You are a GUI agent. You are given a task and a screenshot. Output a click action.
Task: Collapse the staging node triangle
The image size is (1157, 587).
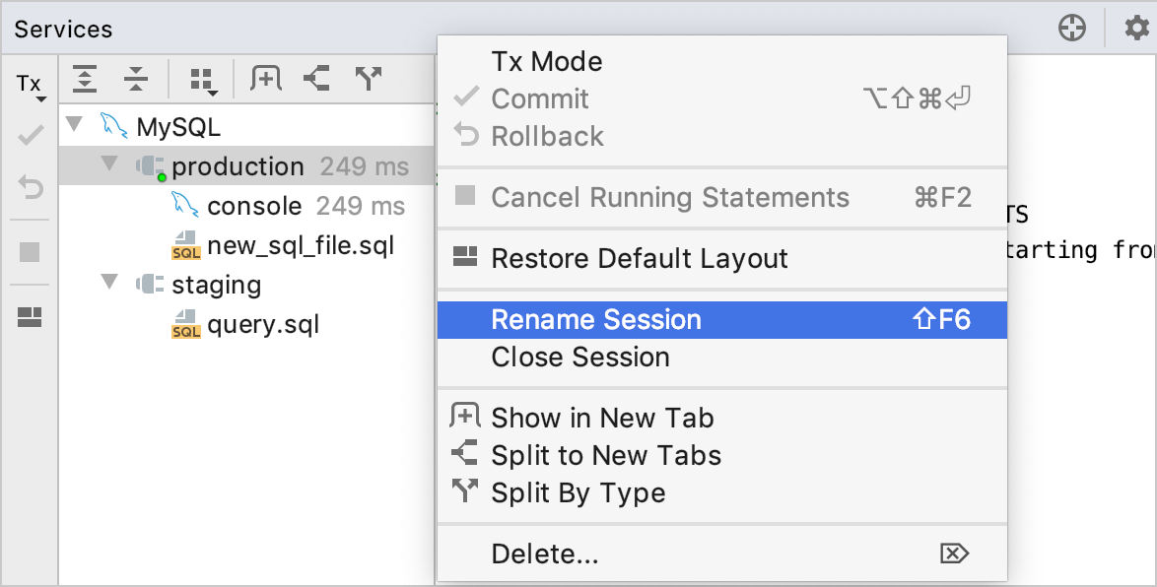tap(108, 285)
